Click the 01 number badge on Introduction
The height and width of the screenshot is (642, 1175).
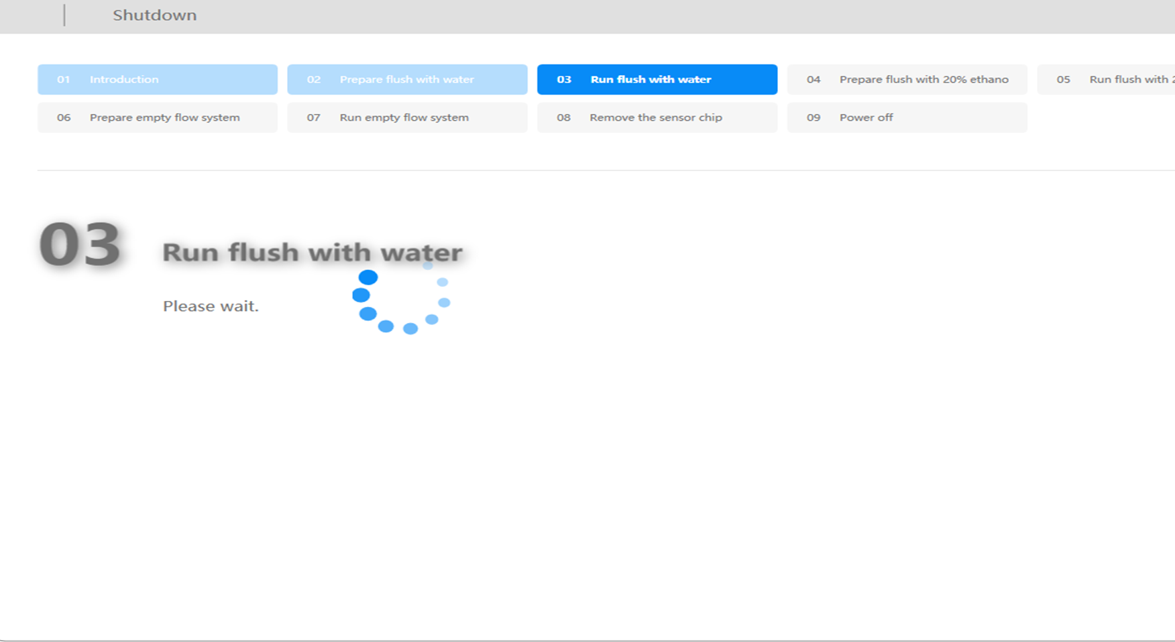point(63,80)
